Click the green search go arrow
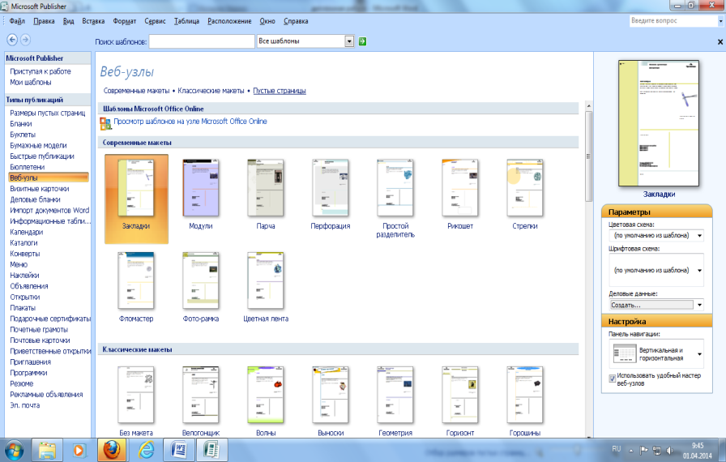Viewport: 726px width, 462px height. pyautogui.click(x=362, y=41)
